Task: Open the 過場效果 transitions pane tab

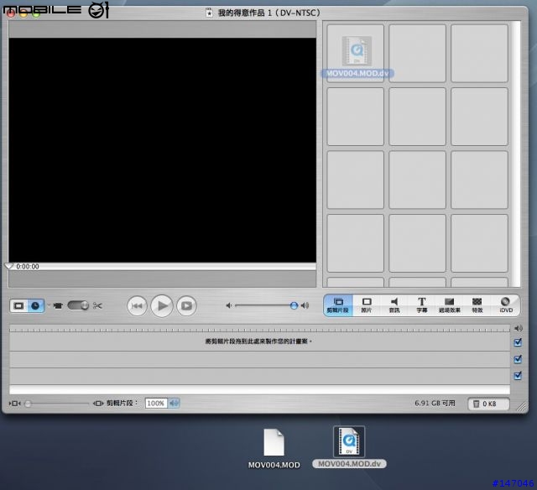Action: click(x=450, y=305)
